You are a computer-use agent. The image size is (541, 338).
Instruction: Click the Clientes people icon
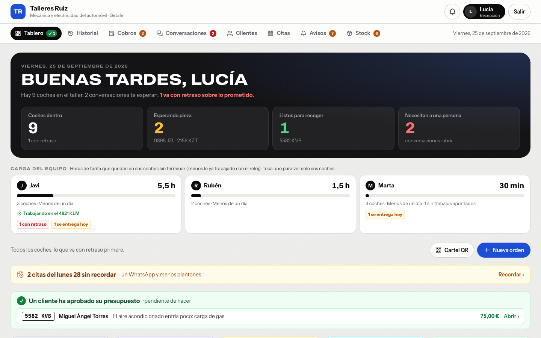[230, 33]
